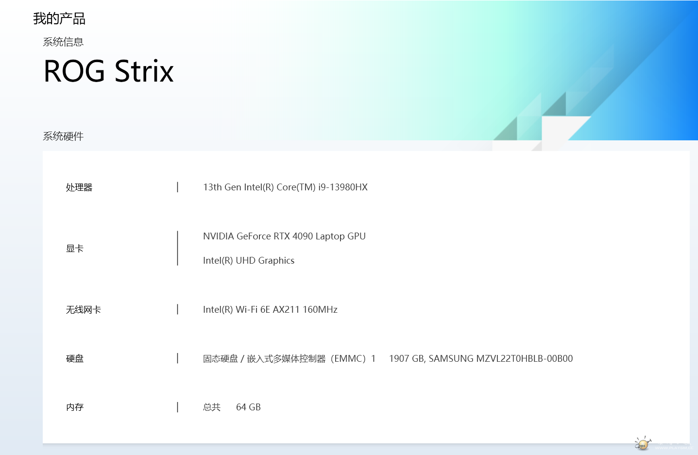Select the 系统信息 subtitle

63,42
